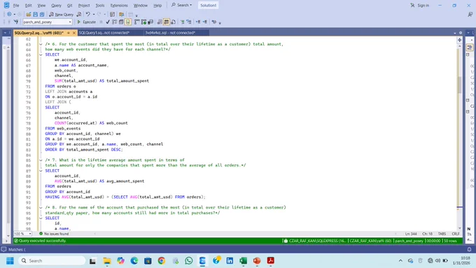476x268 pixels.
Task: Display the estimated execution plan
Action: point(114,22)
